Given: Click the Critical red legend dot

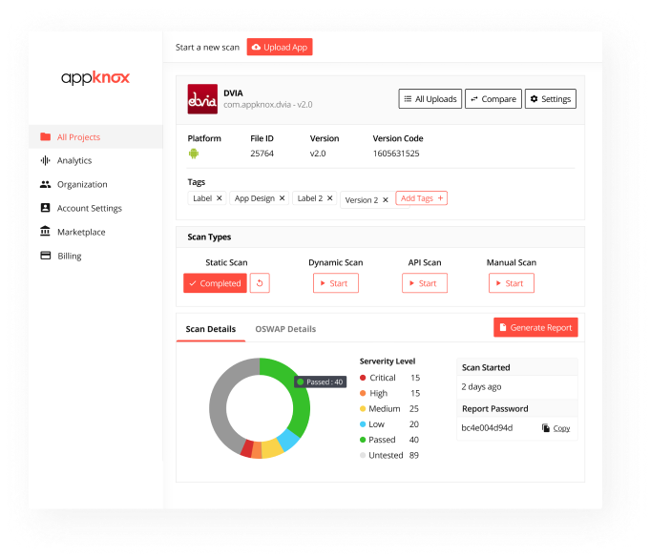Looking at the screenshot, I should coord(363,378).
